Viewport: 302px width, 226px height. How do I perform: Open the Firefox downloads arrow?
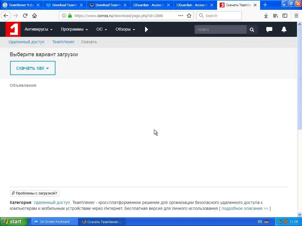pos(266,16)
